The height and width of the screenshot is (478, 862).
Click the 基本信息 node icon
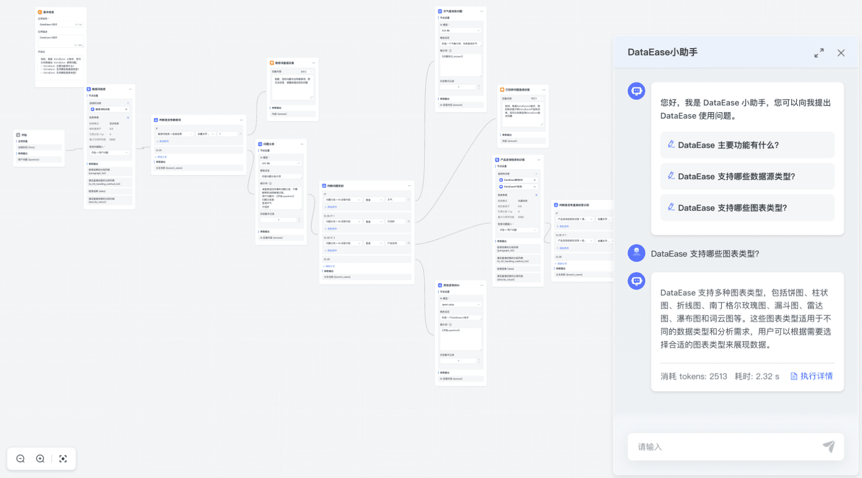[x=40, y=12]
